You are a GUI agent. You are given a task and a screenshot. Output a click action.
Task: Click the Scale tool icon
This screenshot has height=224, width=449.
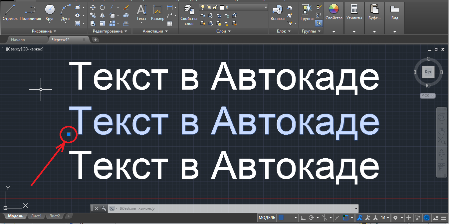[103, 23]
